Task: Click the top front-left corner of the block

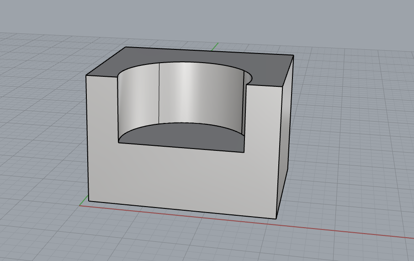Action: (86, 75)
